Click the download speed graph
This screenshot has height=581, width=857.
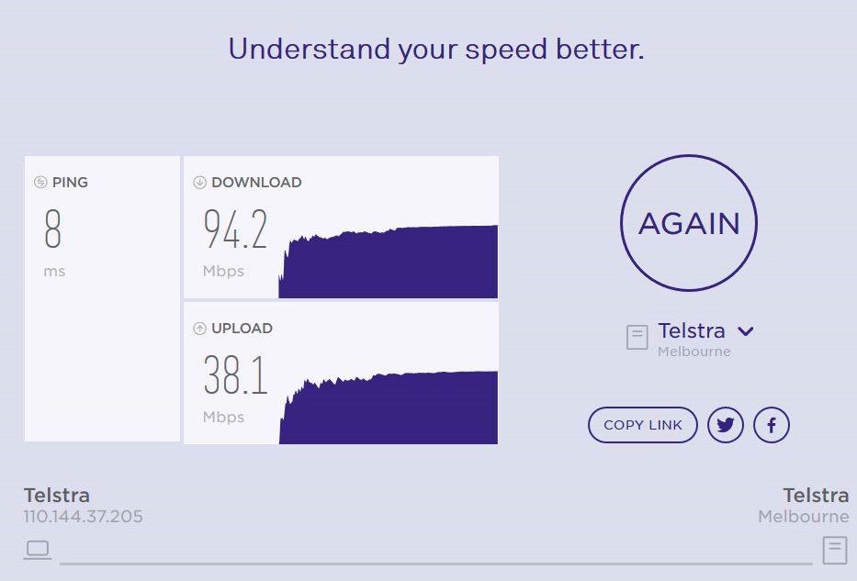pos(388,263)
